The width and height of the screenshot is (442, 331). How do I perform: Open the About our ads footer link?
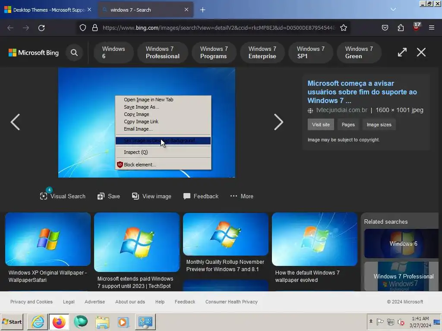click(130, 302)
